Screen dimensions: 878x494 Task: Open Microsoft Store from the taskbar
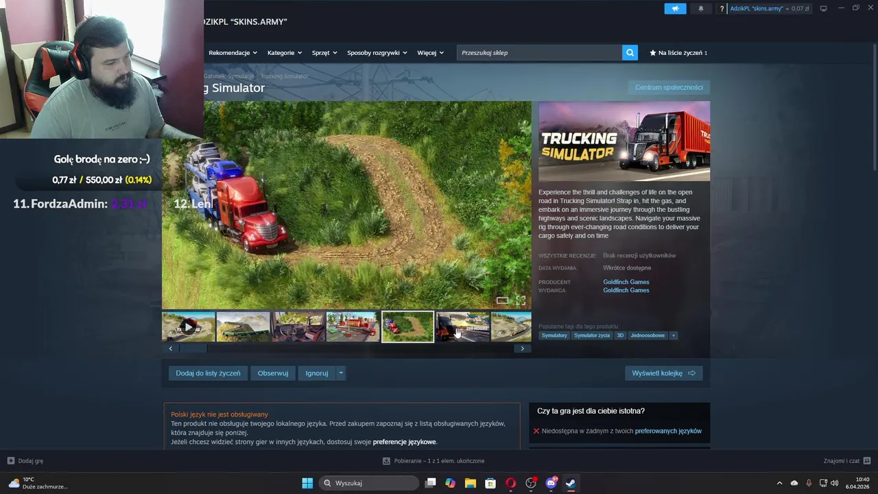click(x=490, y=483)
